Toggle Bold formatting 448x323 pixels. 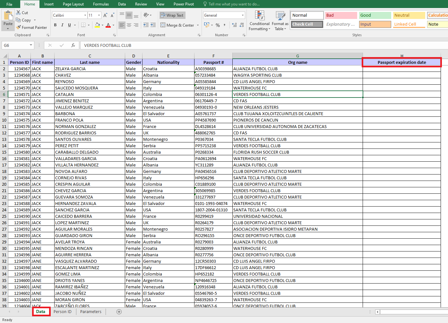[x=55, y=25]
